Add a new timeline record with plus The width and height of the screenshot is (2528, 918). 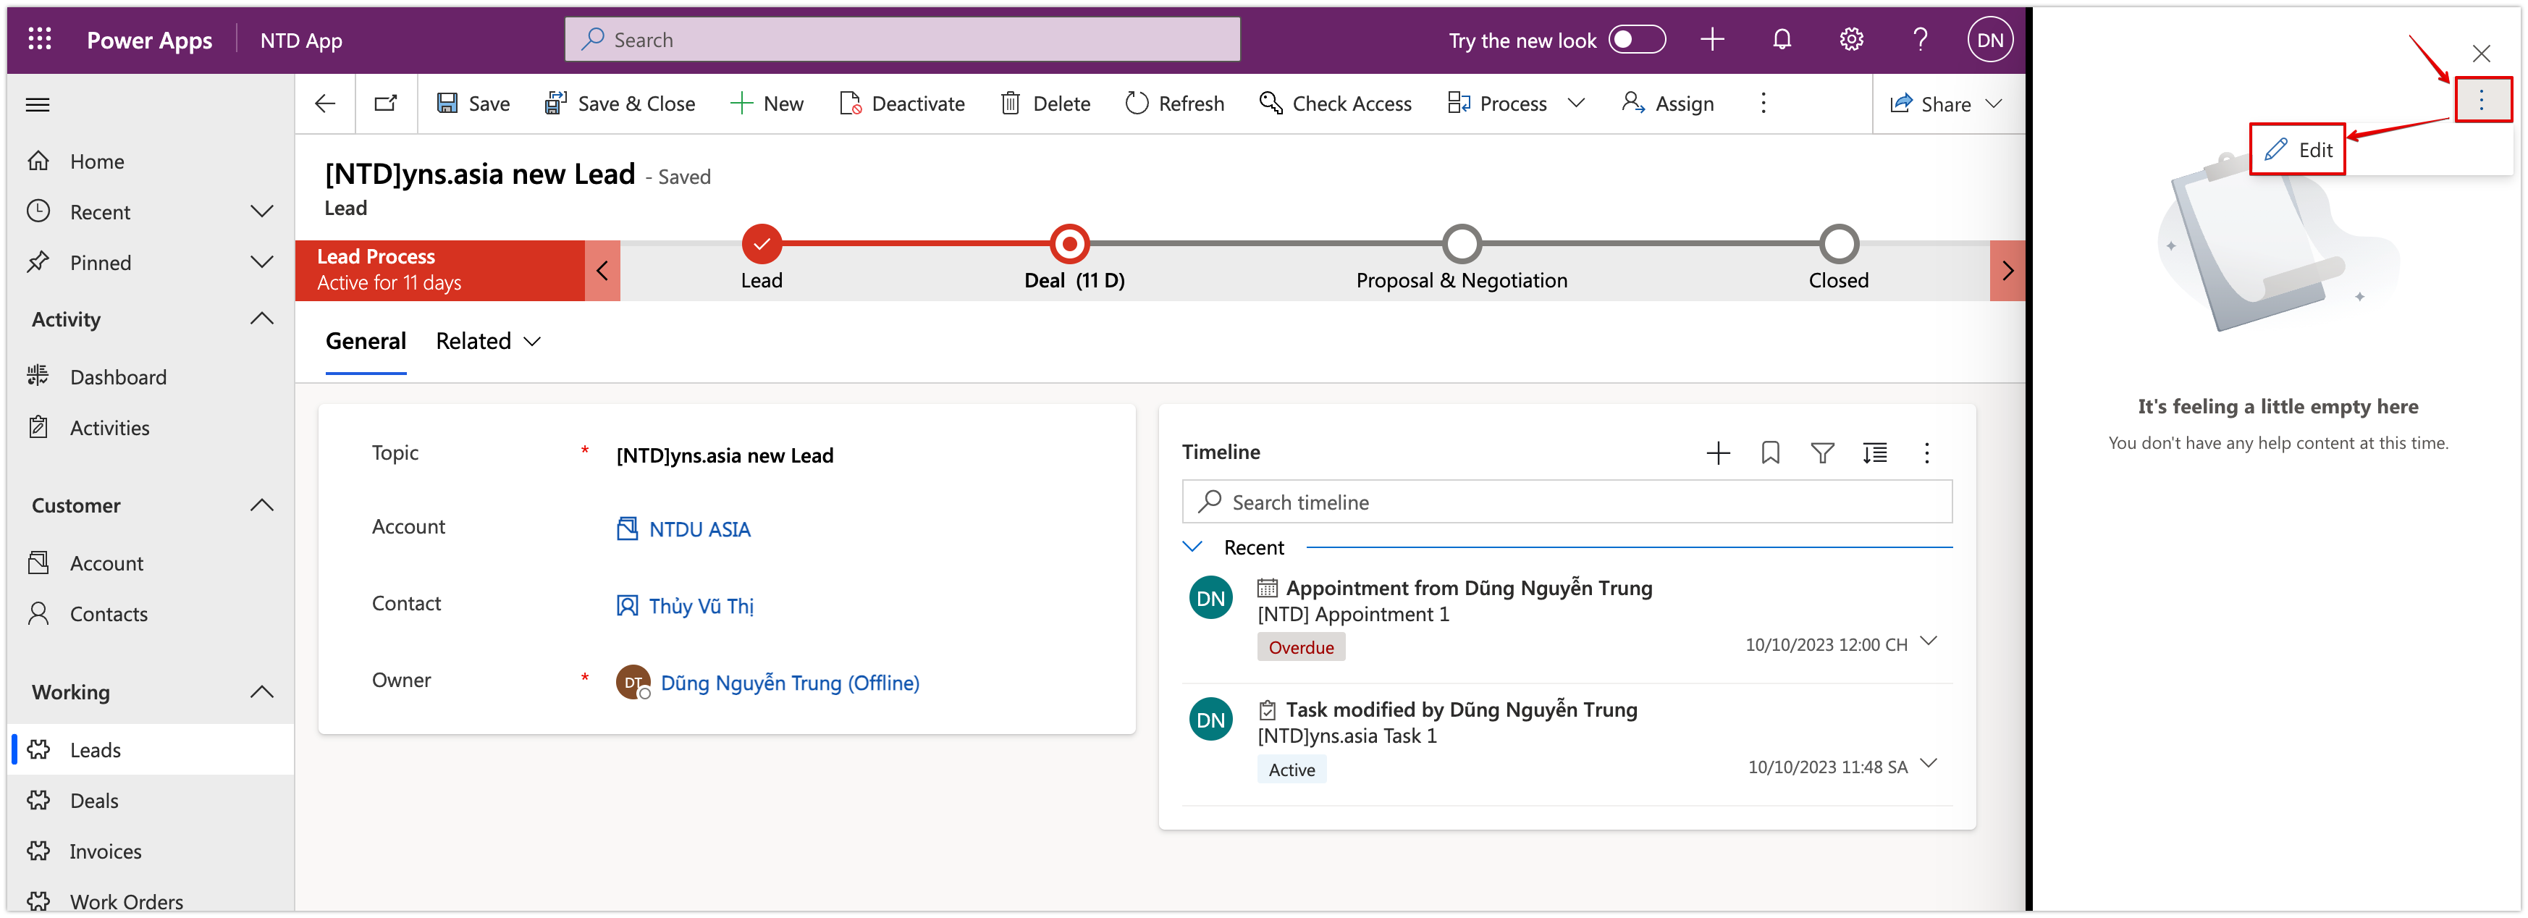pyautogui.click(x=1717, y=452)
